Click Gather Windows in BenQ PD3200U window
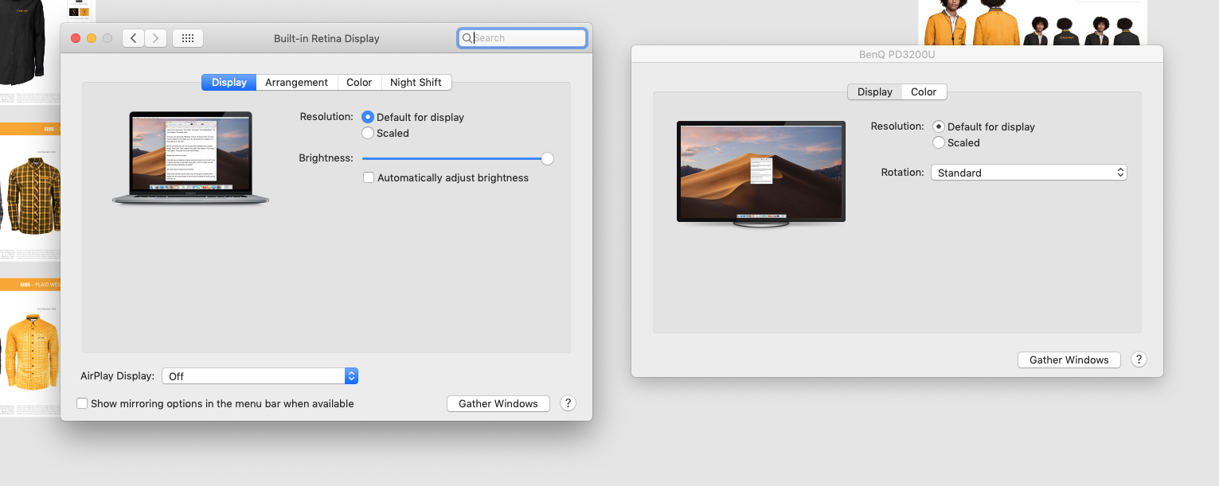The height and width of the screenshot is (486, 1219). pyautogui.click(x=1069, y=360)
